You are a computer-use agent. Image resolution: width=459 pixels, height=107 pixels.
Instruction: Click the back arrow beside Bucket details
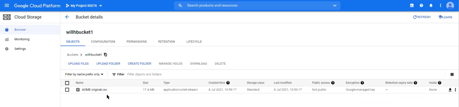click(67, 17)
